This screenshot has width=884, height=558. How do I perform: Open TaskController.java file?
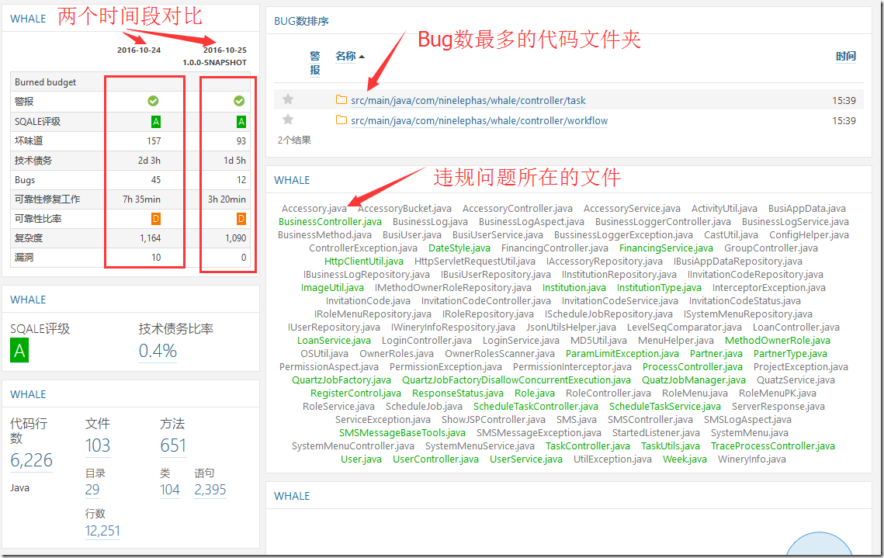[x=588, y=445]
